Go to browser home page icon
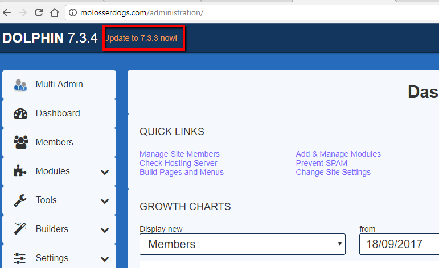This screenshot has height=268, width=439. coord(55,12)
